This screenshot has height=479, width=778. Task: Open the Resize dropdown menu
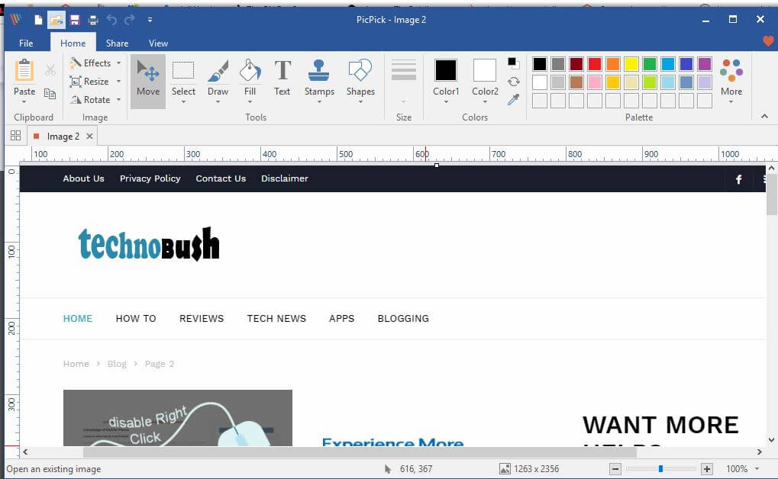(x=119, y=81)
